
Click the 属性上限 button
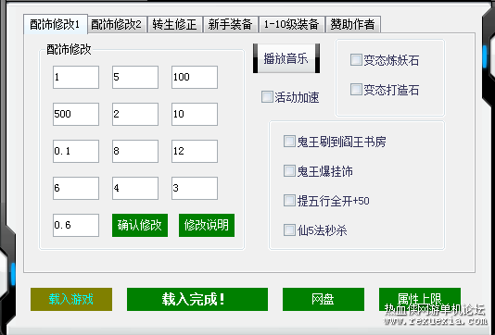[420, 299]
